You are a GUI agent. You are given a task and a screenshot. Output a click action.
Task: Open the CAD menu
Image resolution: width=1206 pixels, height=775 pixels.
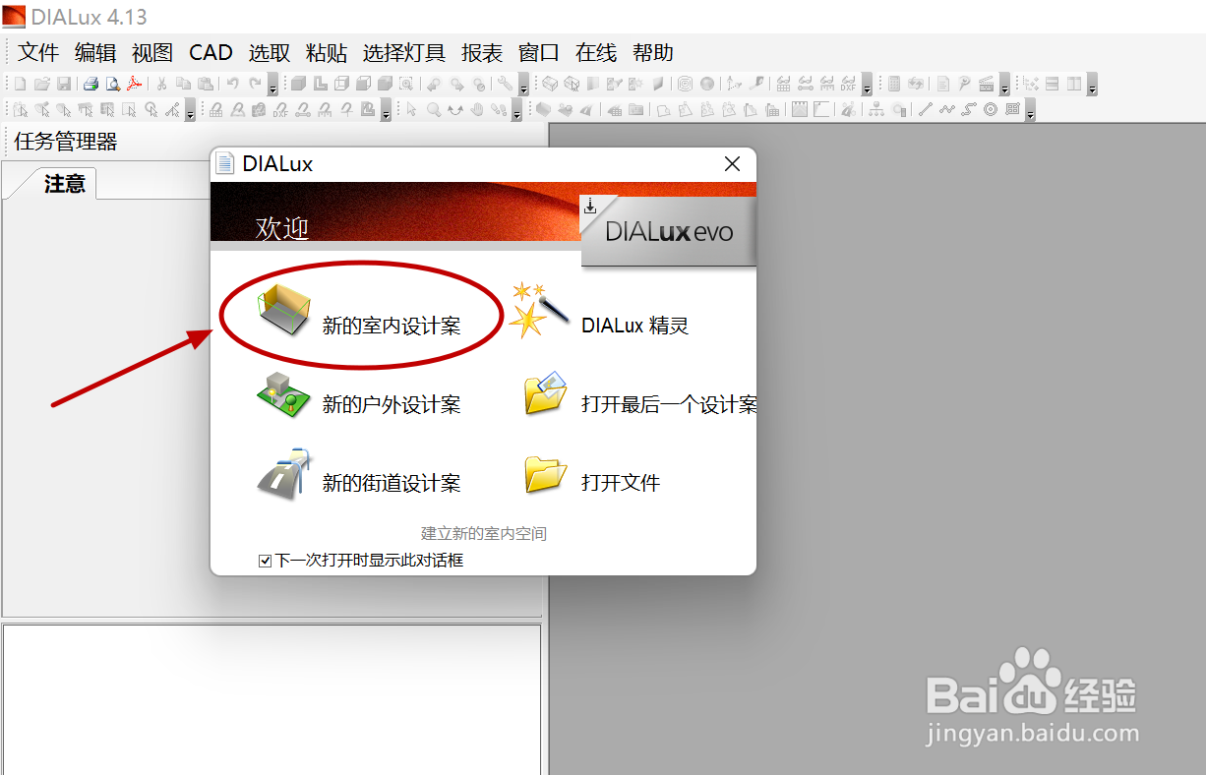tap(211, 52)
